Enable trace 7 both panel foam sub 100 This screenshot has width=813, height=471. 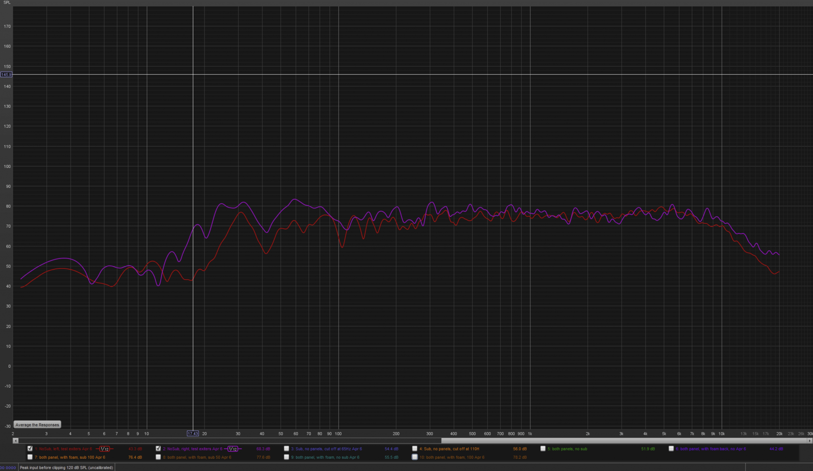[30, 457]
